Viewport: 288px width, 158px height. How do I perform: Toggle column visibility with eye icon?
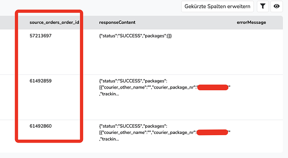click(277, 6)
